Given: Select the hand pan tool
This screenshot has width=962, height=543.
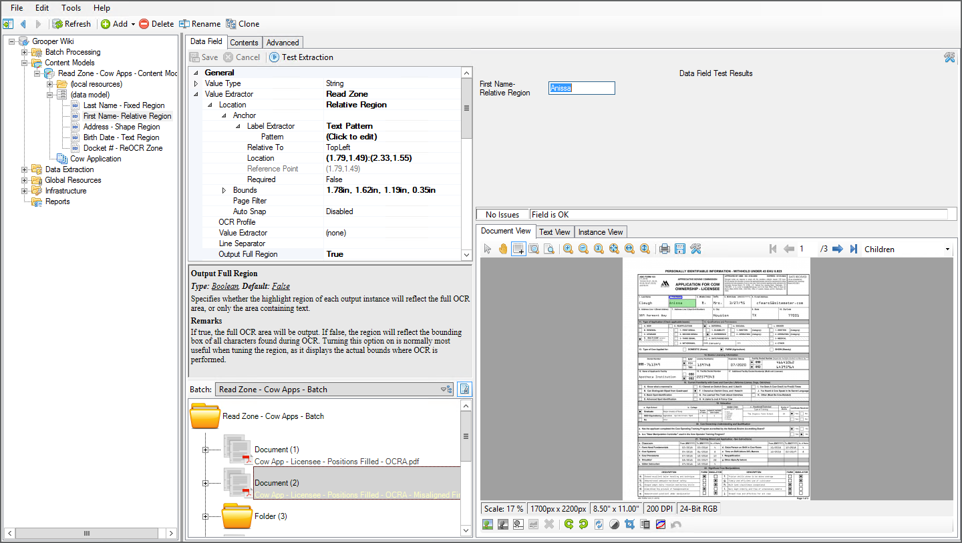Looking at the screenshot, I should (503, 249).
